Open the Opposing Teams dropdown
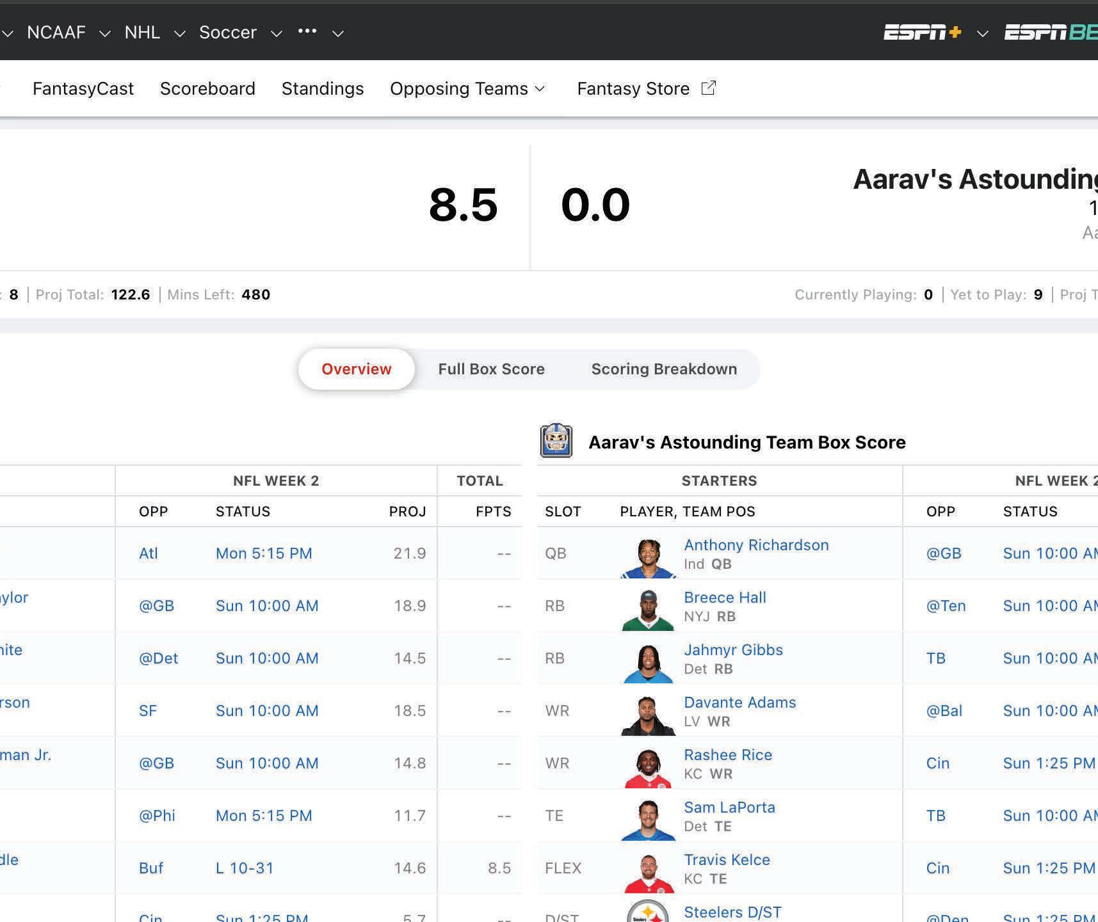This screenshot has width=1098, height=922. (467, 88)
